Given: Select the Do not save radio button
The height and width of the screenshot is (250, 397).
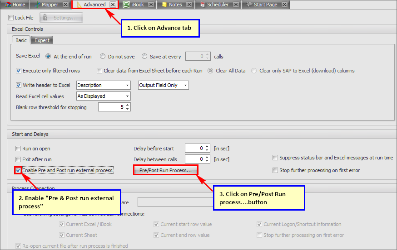Looking at the screenshot, I should (103, 57).
